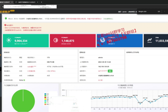Click the close icon on second browser tab

point(37,2)
